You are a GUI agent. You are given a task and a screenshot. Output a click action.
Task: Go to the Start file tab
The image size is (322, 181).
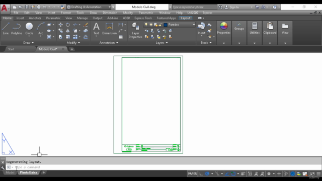coord(11,49)
